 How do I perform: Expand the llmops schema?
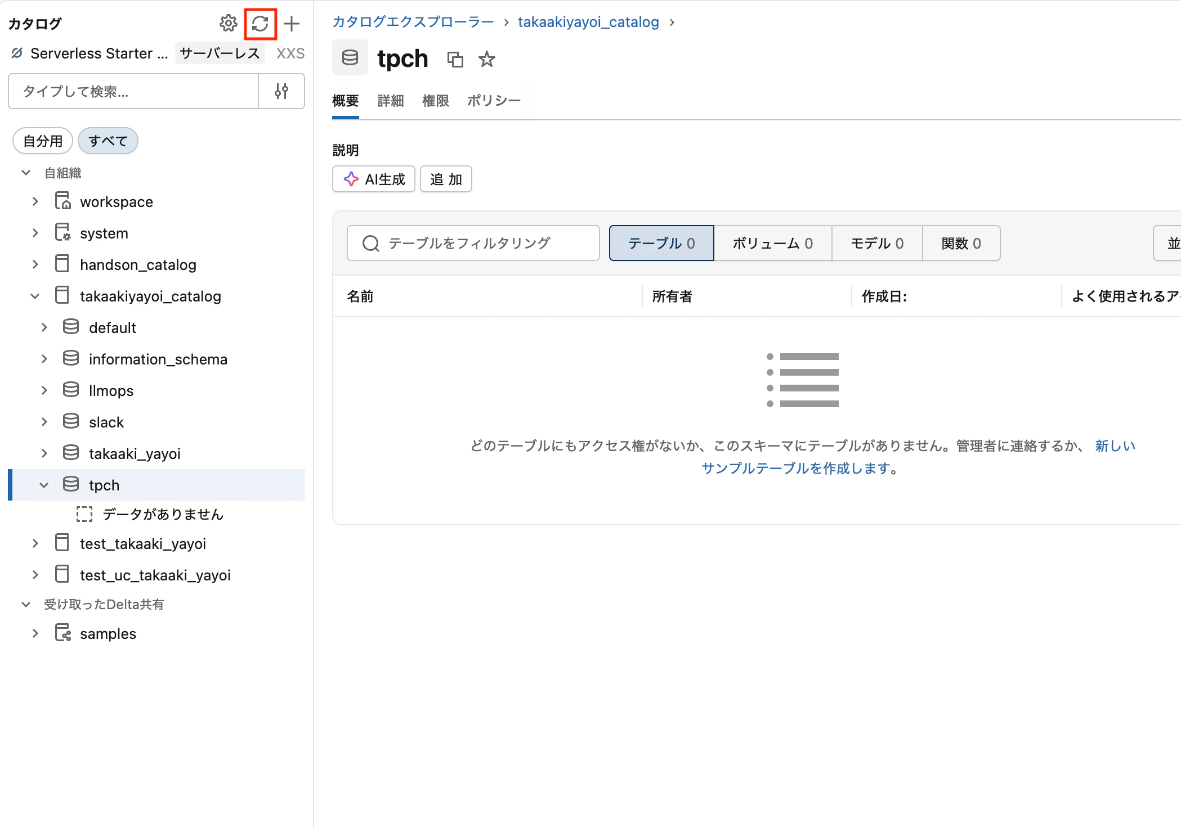coord(44,390)
